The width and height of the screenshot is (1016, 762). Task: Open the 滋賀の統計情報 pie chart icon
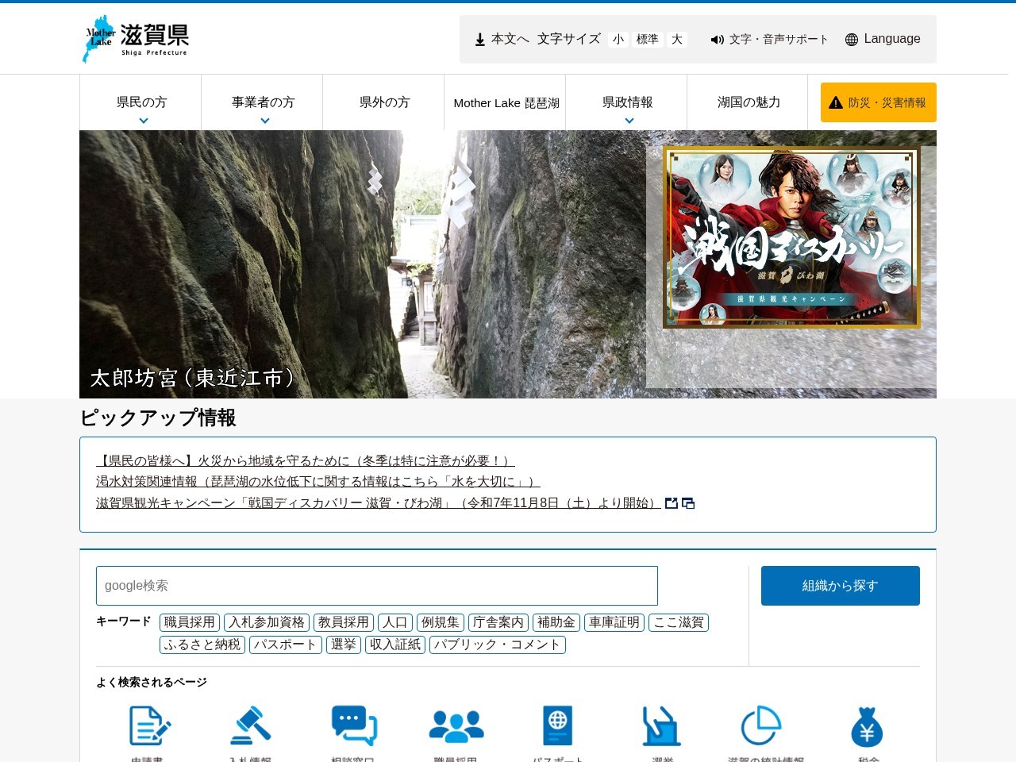[x=762, y=725]
